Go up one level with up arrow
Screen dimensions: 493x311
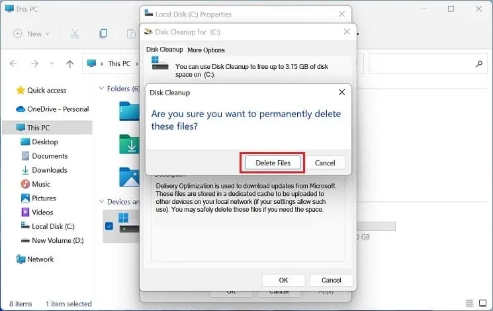69,64
